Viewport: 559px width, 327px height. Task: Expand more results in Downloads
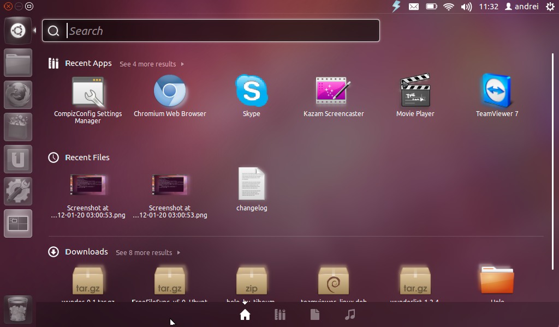144,252
